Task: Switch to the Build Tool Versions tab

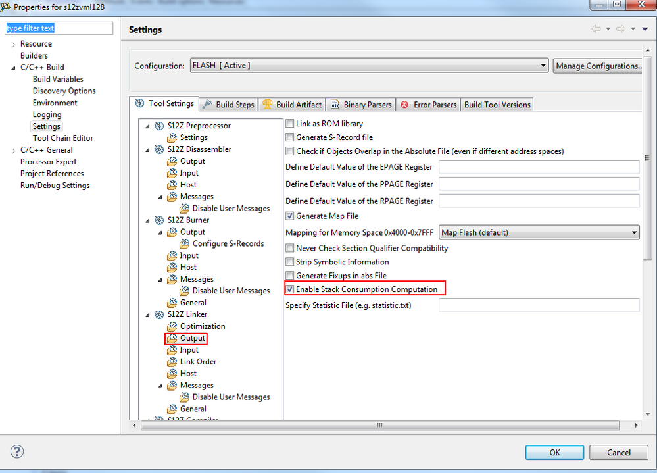Action: click(497, 105)
